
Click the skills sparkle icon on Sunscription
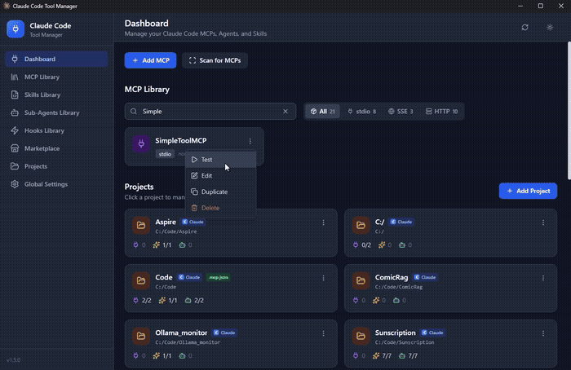point(376,356)
